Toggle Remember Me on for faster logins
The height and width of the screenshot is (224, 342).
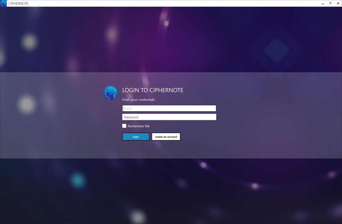click(124, 126)
